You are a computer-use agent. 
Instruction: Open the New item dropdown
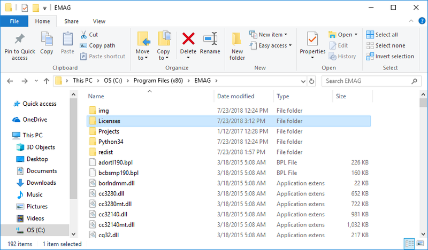click(269, 35)
